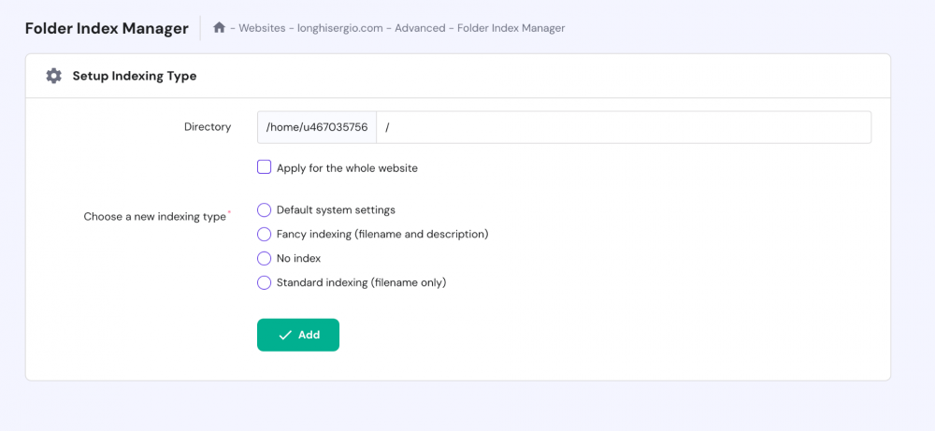
Task: Open the Advanced breadcrumb link
Action: (x=420, y=28)
